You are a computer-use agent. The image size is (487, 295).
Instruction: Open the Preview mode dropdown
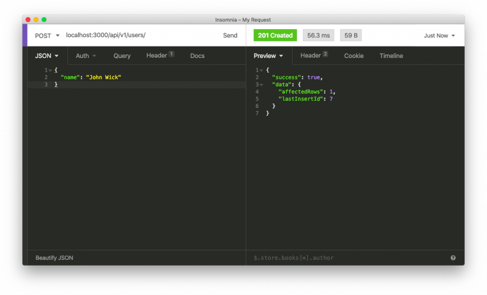268,56
